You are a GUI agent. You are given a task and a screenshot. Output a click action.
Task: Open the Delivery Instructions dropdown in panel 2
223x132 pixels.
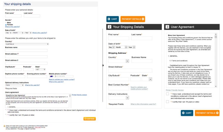pos(119,97)
